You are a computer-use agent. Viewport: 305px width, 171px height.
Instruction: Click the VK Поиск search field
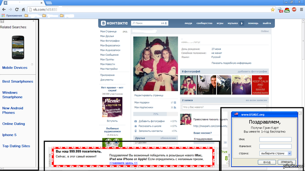coord(149,23)
